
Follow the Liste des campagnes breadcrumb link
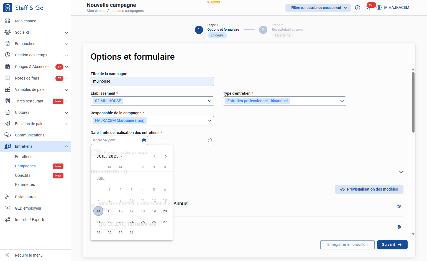[127, 11]
